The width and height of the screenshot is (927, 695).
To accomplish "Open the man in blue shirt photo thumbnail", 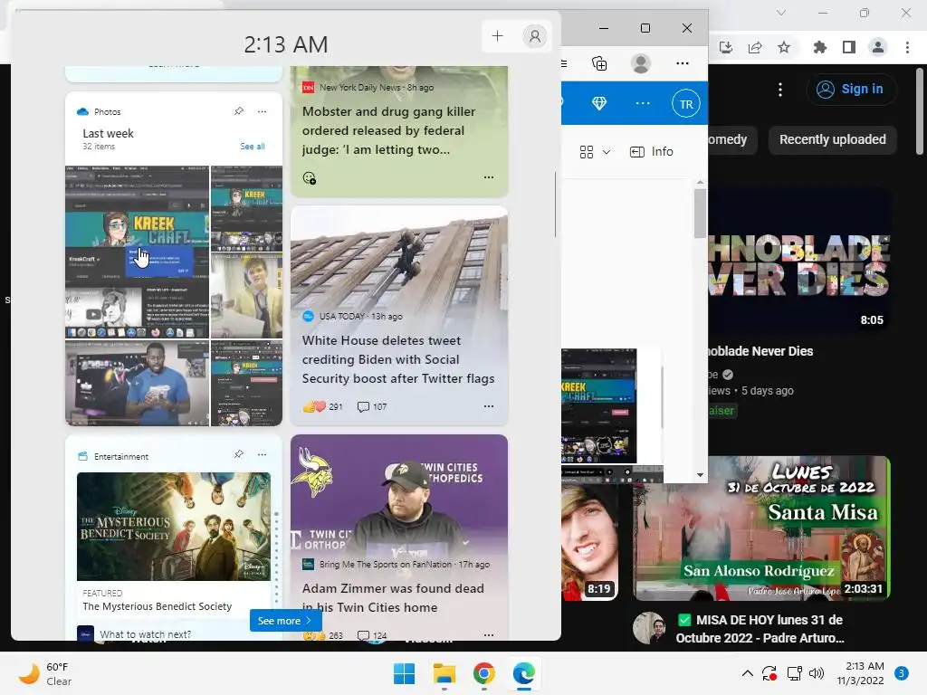I will point(138,383).
